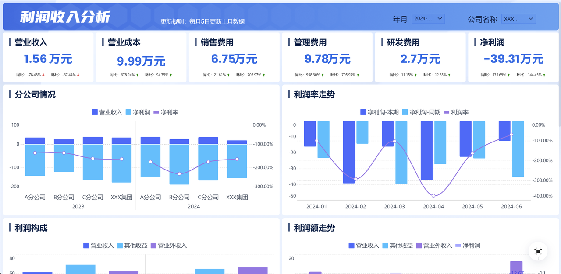Screen dimensions: 561x274
Task: Click green up arrow beside 环比 12.65%
Action: [450, 75]
